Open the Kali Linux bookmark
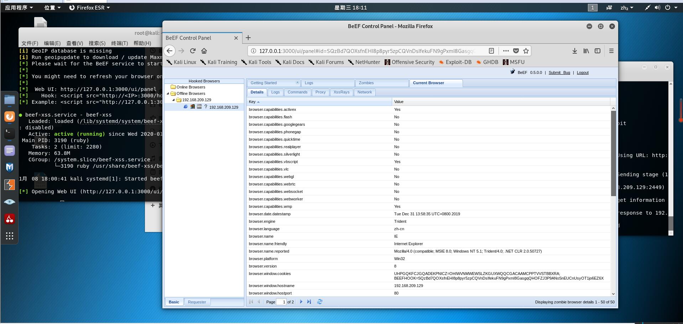This screenshot has width=683, height=324. click(x=181, y=62)
